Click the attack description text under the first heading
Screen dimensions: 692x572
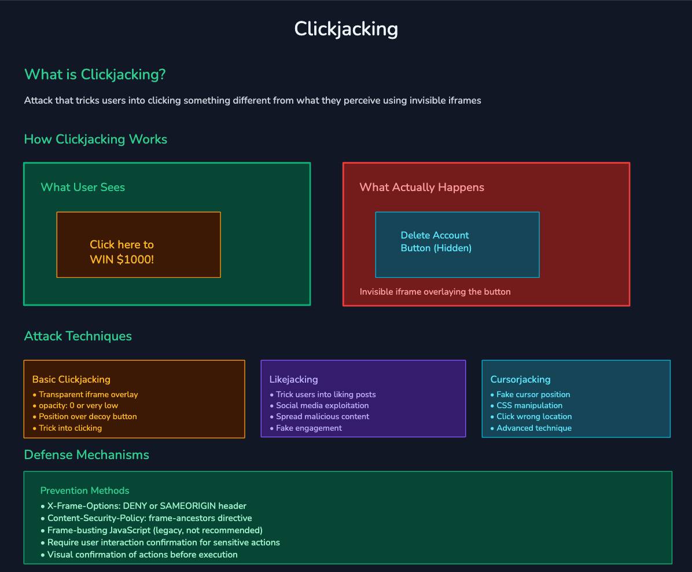252,100
